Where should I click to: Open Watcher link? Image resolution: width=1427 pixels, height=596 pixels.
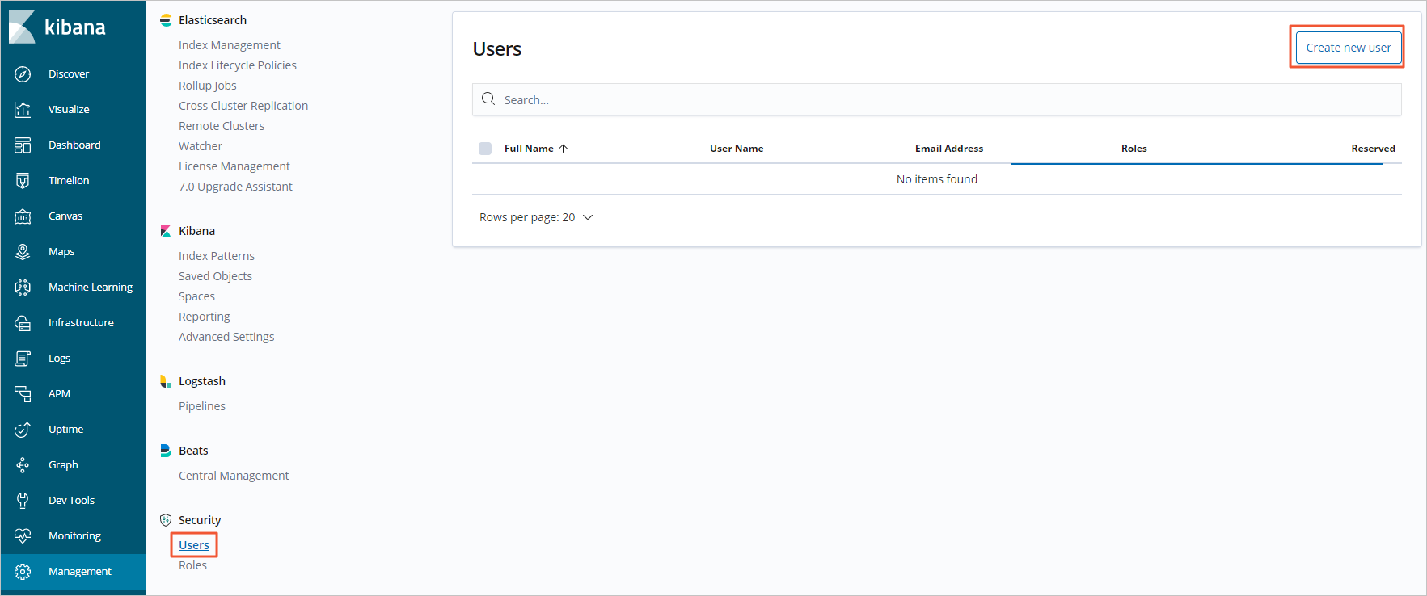click(x=201, y=146)
